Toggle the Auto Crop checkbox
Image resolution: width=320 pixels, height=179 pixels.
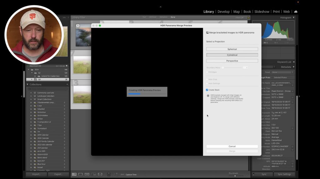coord(207,79)
